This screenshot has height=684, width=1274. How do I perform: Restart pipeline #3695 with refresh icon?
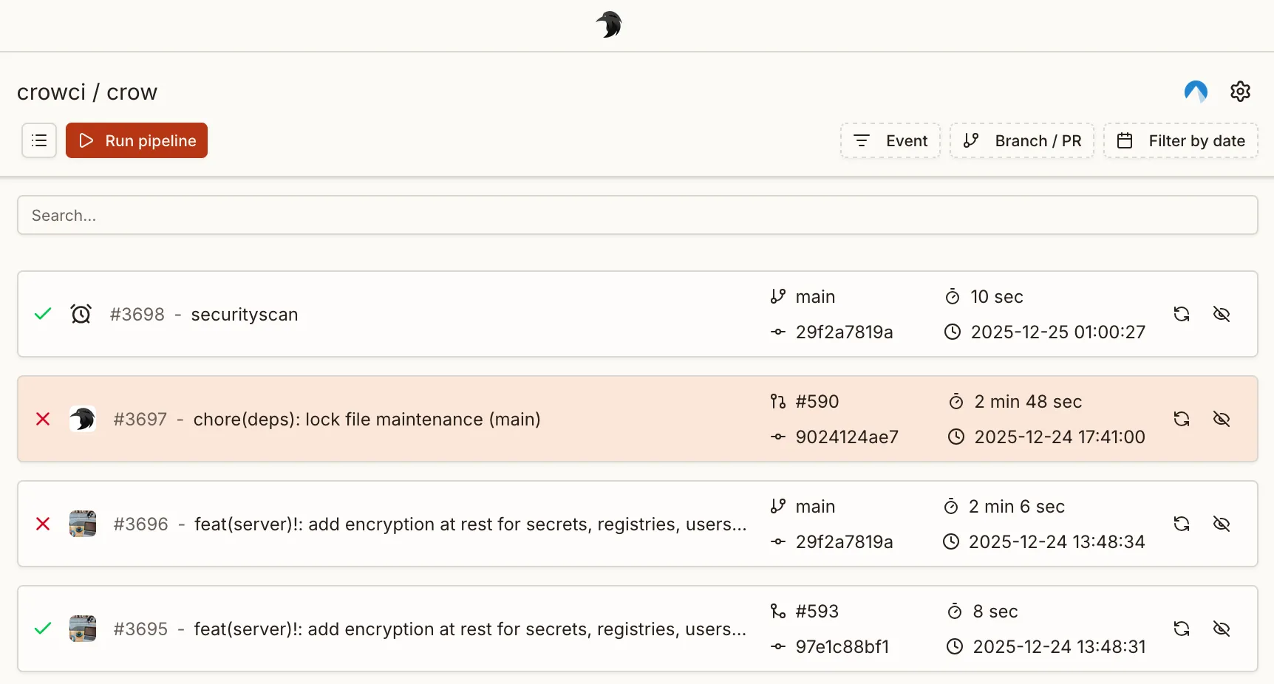1182,629
